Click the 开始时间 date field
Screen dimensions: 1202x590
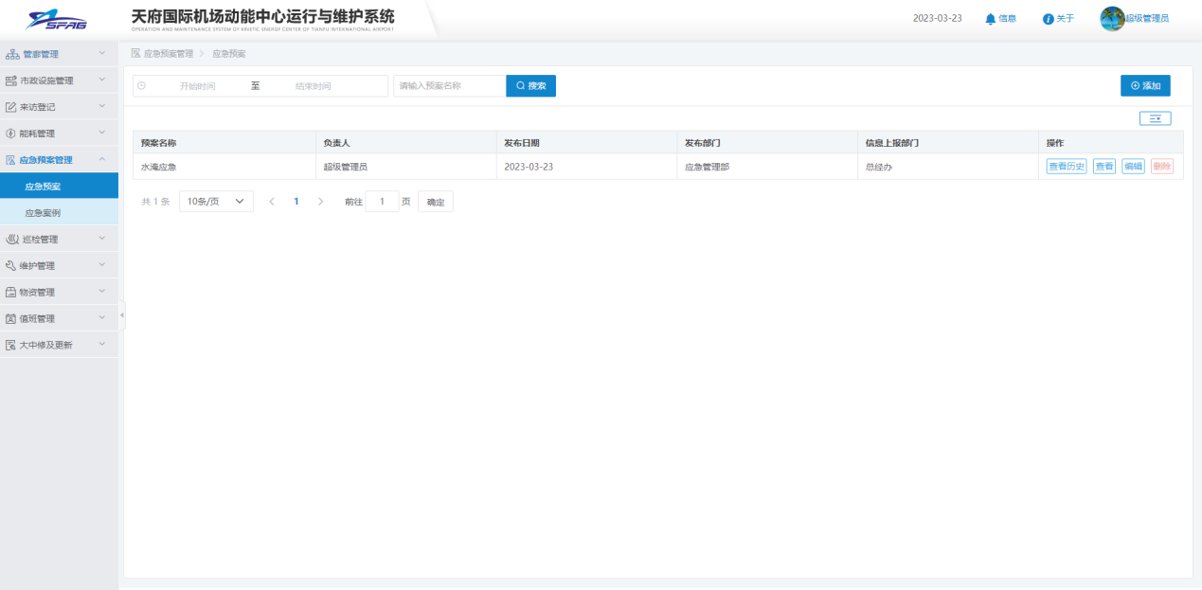click(x=197, y=86)
